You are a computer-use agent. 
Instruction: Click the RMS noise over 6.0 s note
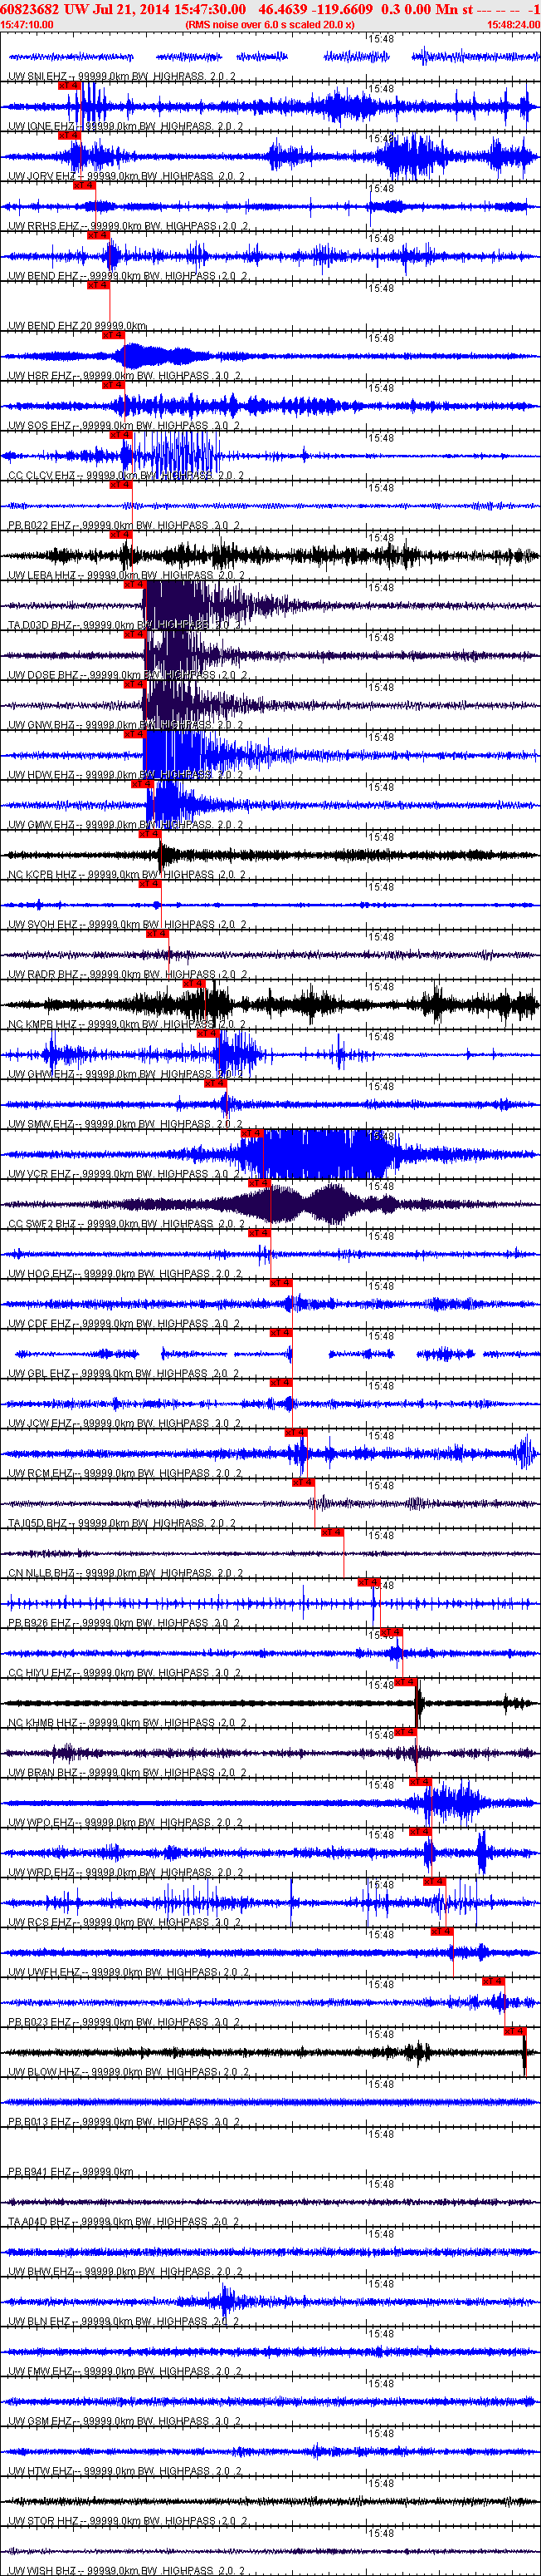[x=270, y=25]
